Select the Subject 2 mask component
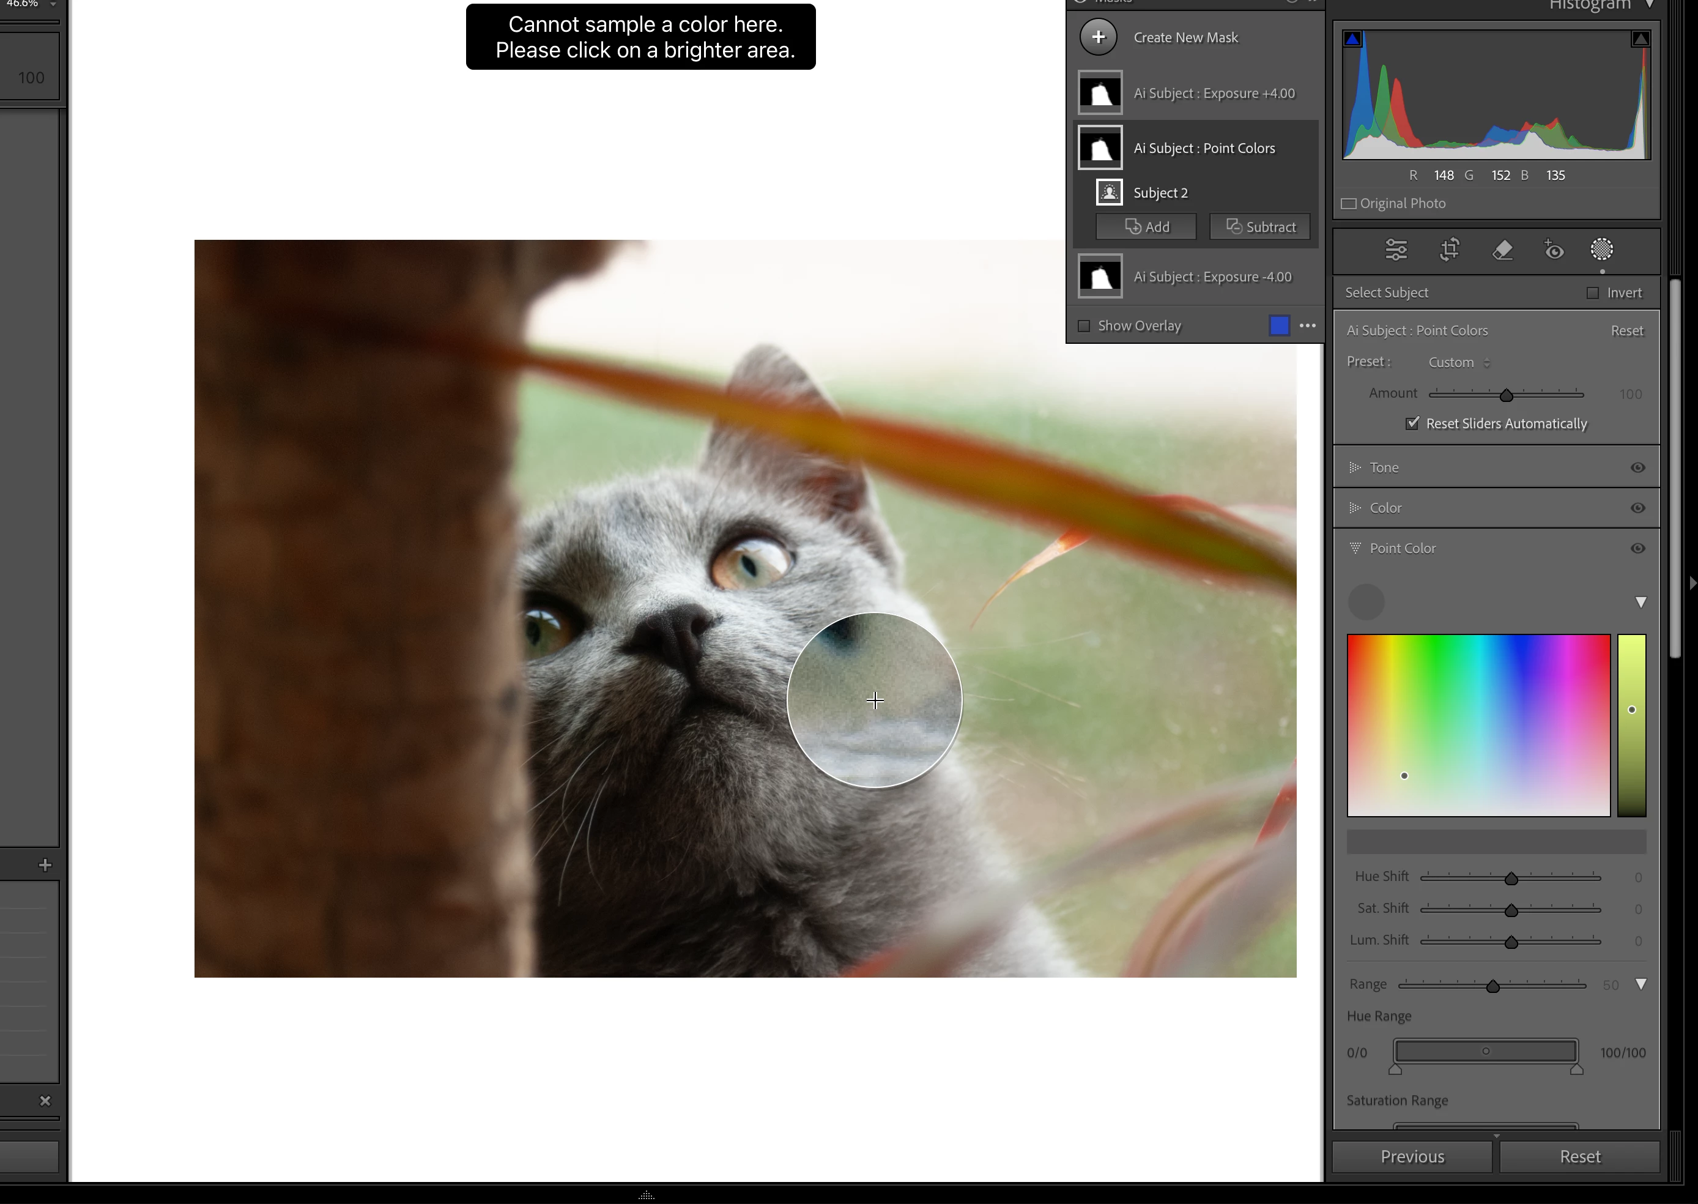The image size is (1698, 1204). click(x=1161, y=193)
